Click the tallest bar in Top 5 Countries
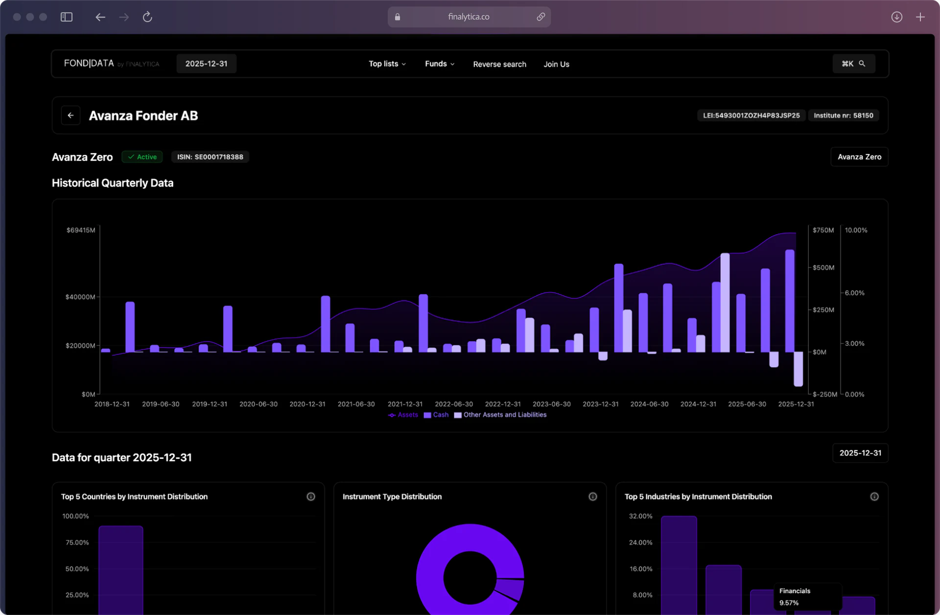 [x=121, y=570]
